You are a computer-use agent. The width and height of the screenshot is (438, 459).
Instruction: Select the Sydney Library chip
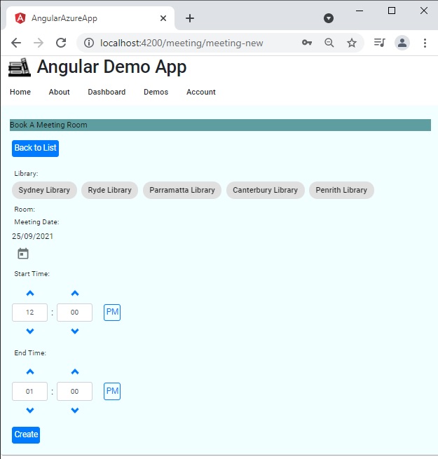click(44, 191)
